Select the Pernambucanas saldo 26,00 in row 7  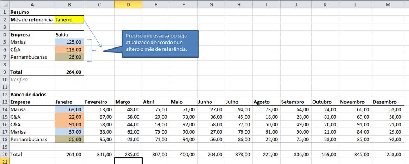pos(69,57)
